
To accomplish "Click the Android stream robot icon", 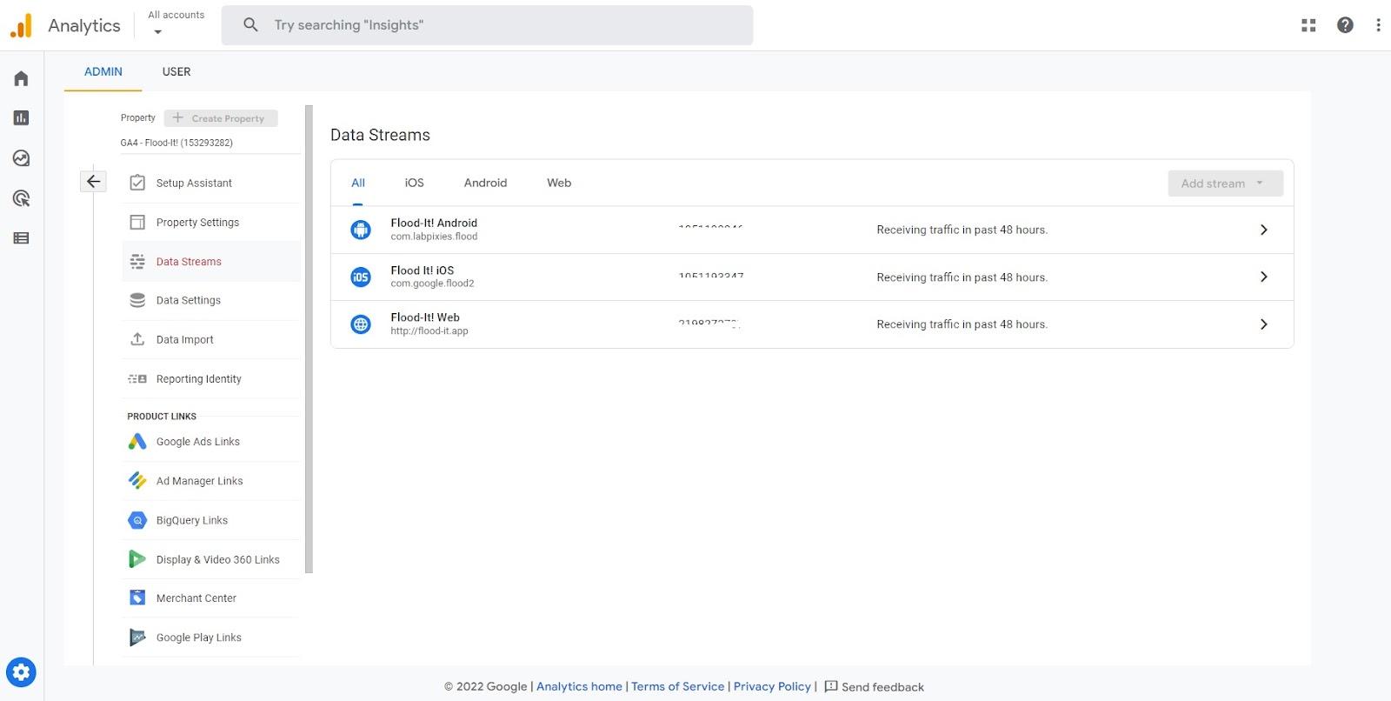I will pyautogui.click(x=360, y=230).
